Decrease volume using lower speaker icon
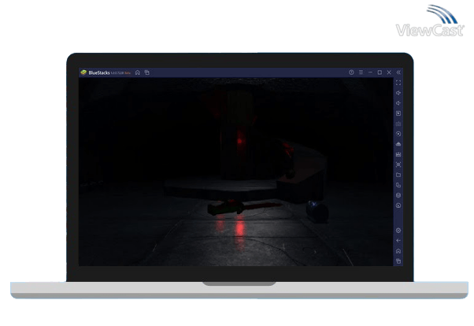Screen dimensions: 474x326 [398, 103]
